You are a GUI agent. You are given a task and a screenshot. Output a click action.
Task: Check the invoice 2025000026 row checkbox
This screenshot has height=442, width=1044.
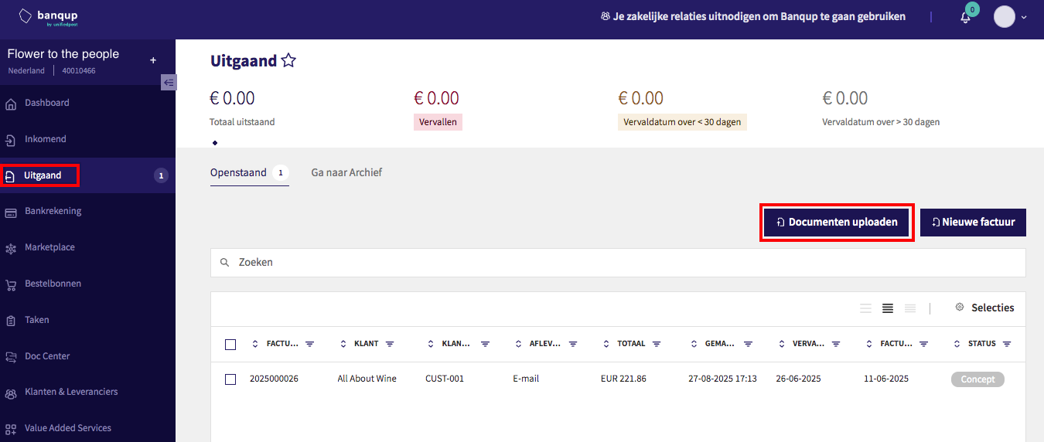tap(230, 379)
